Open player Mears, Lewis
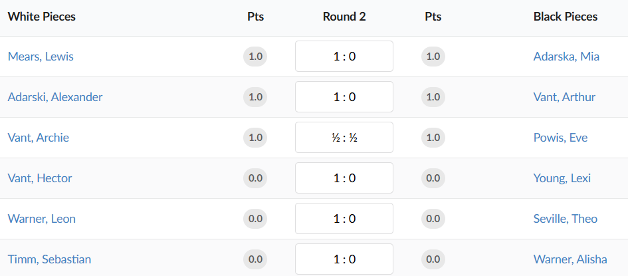The height and width of the screenshot is (276, 628). [x=41, y=57]
